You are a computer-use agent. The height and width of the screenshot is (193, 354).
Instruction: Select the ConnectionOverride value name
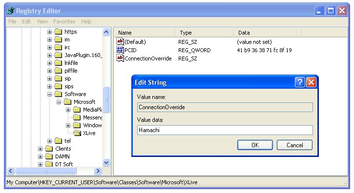click(x=148, y=58)
